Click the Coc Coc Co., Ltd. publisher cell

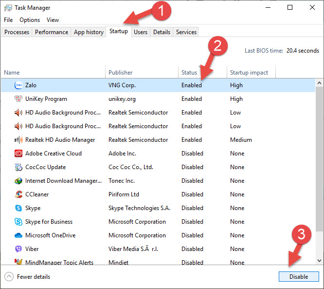(131, 167)
